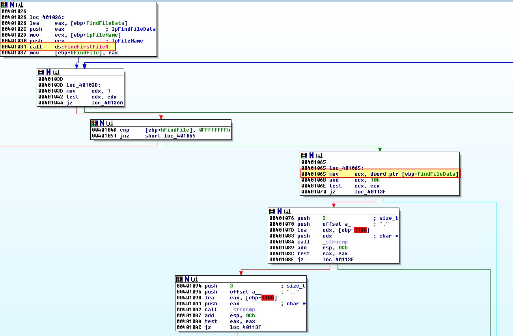Click jz loc_40113F at address 004010AC

[x=219, y=327]
